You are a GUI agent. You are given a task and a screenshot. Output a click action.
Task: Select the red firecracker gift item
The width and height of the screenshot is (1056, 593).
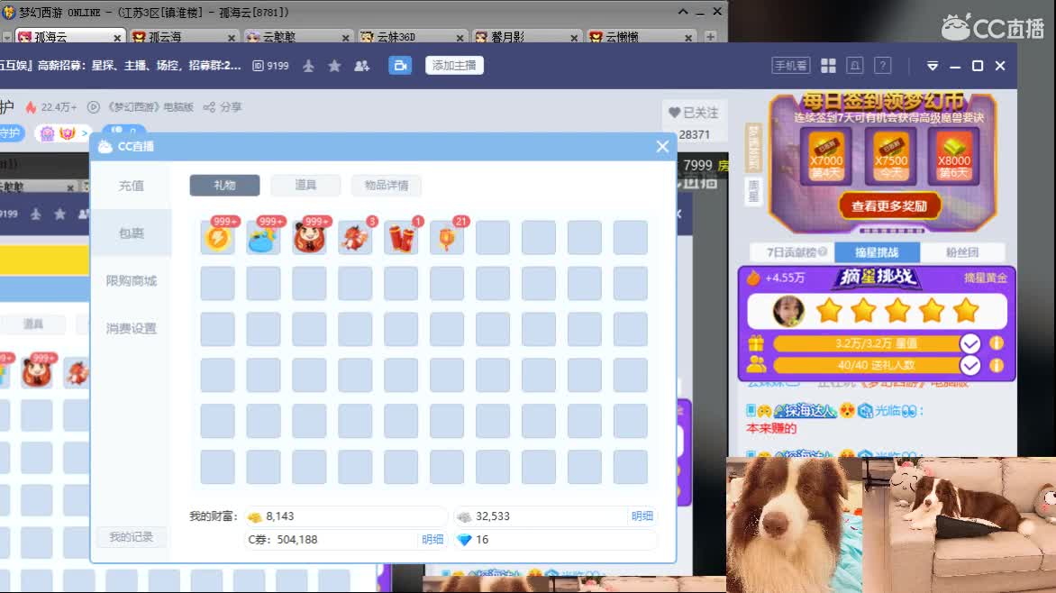[x=401, y=237]
